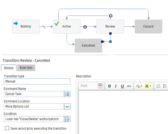
Task: Click the Bold formatting icon
Action: [109, 86]
